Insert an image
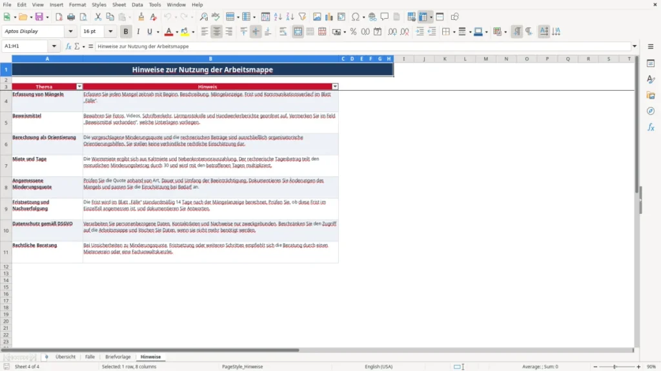The image size is (661, 371). pyautogui.click(x=317, y=17)
